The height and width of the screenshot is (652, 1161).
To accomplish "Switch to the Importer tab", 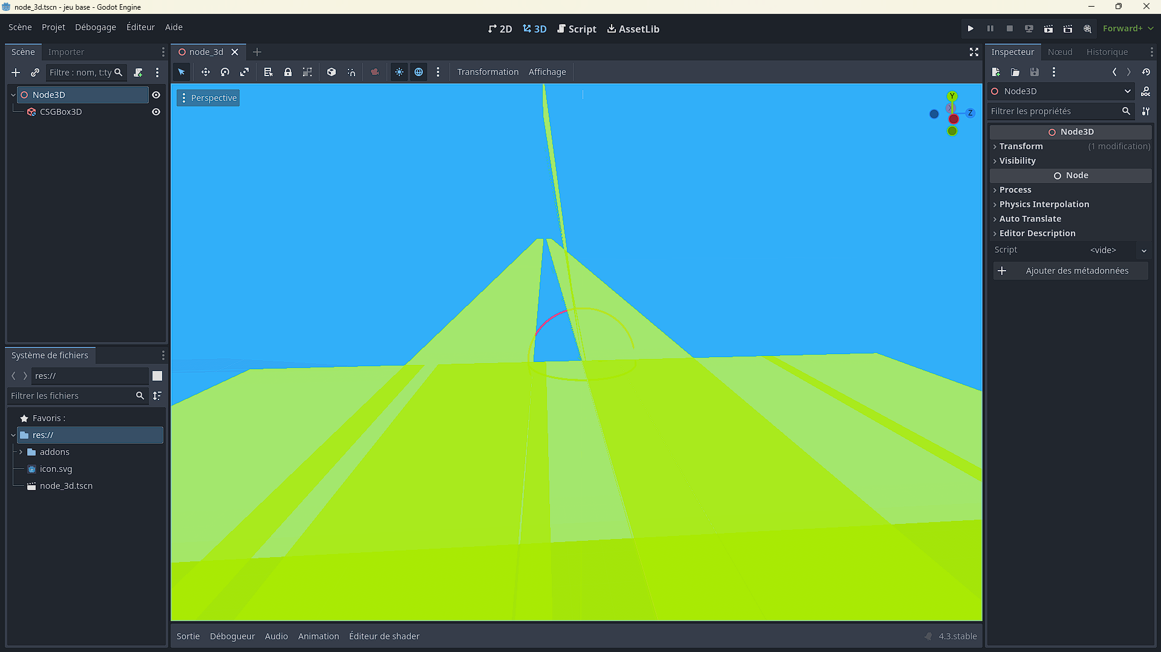I will 66,52.
